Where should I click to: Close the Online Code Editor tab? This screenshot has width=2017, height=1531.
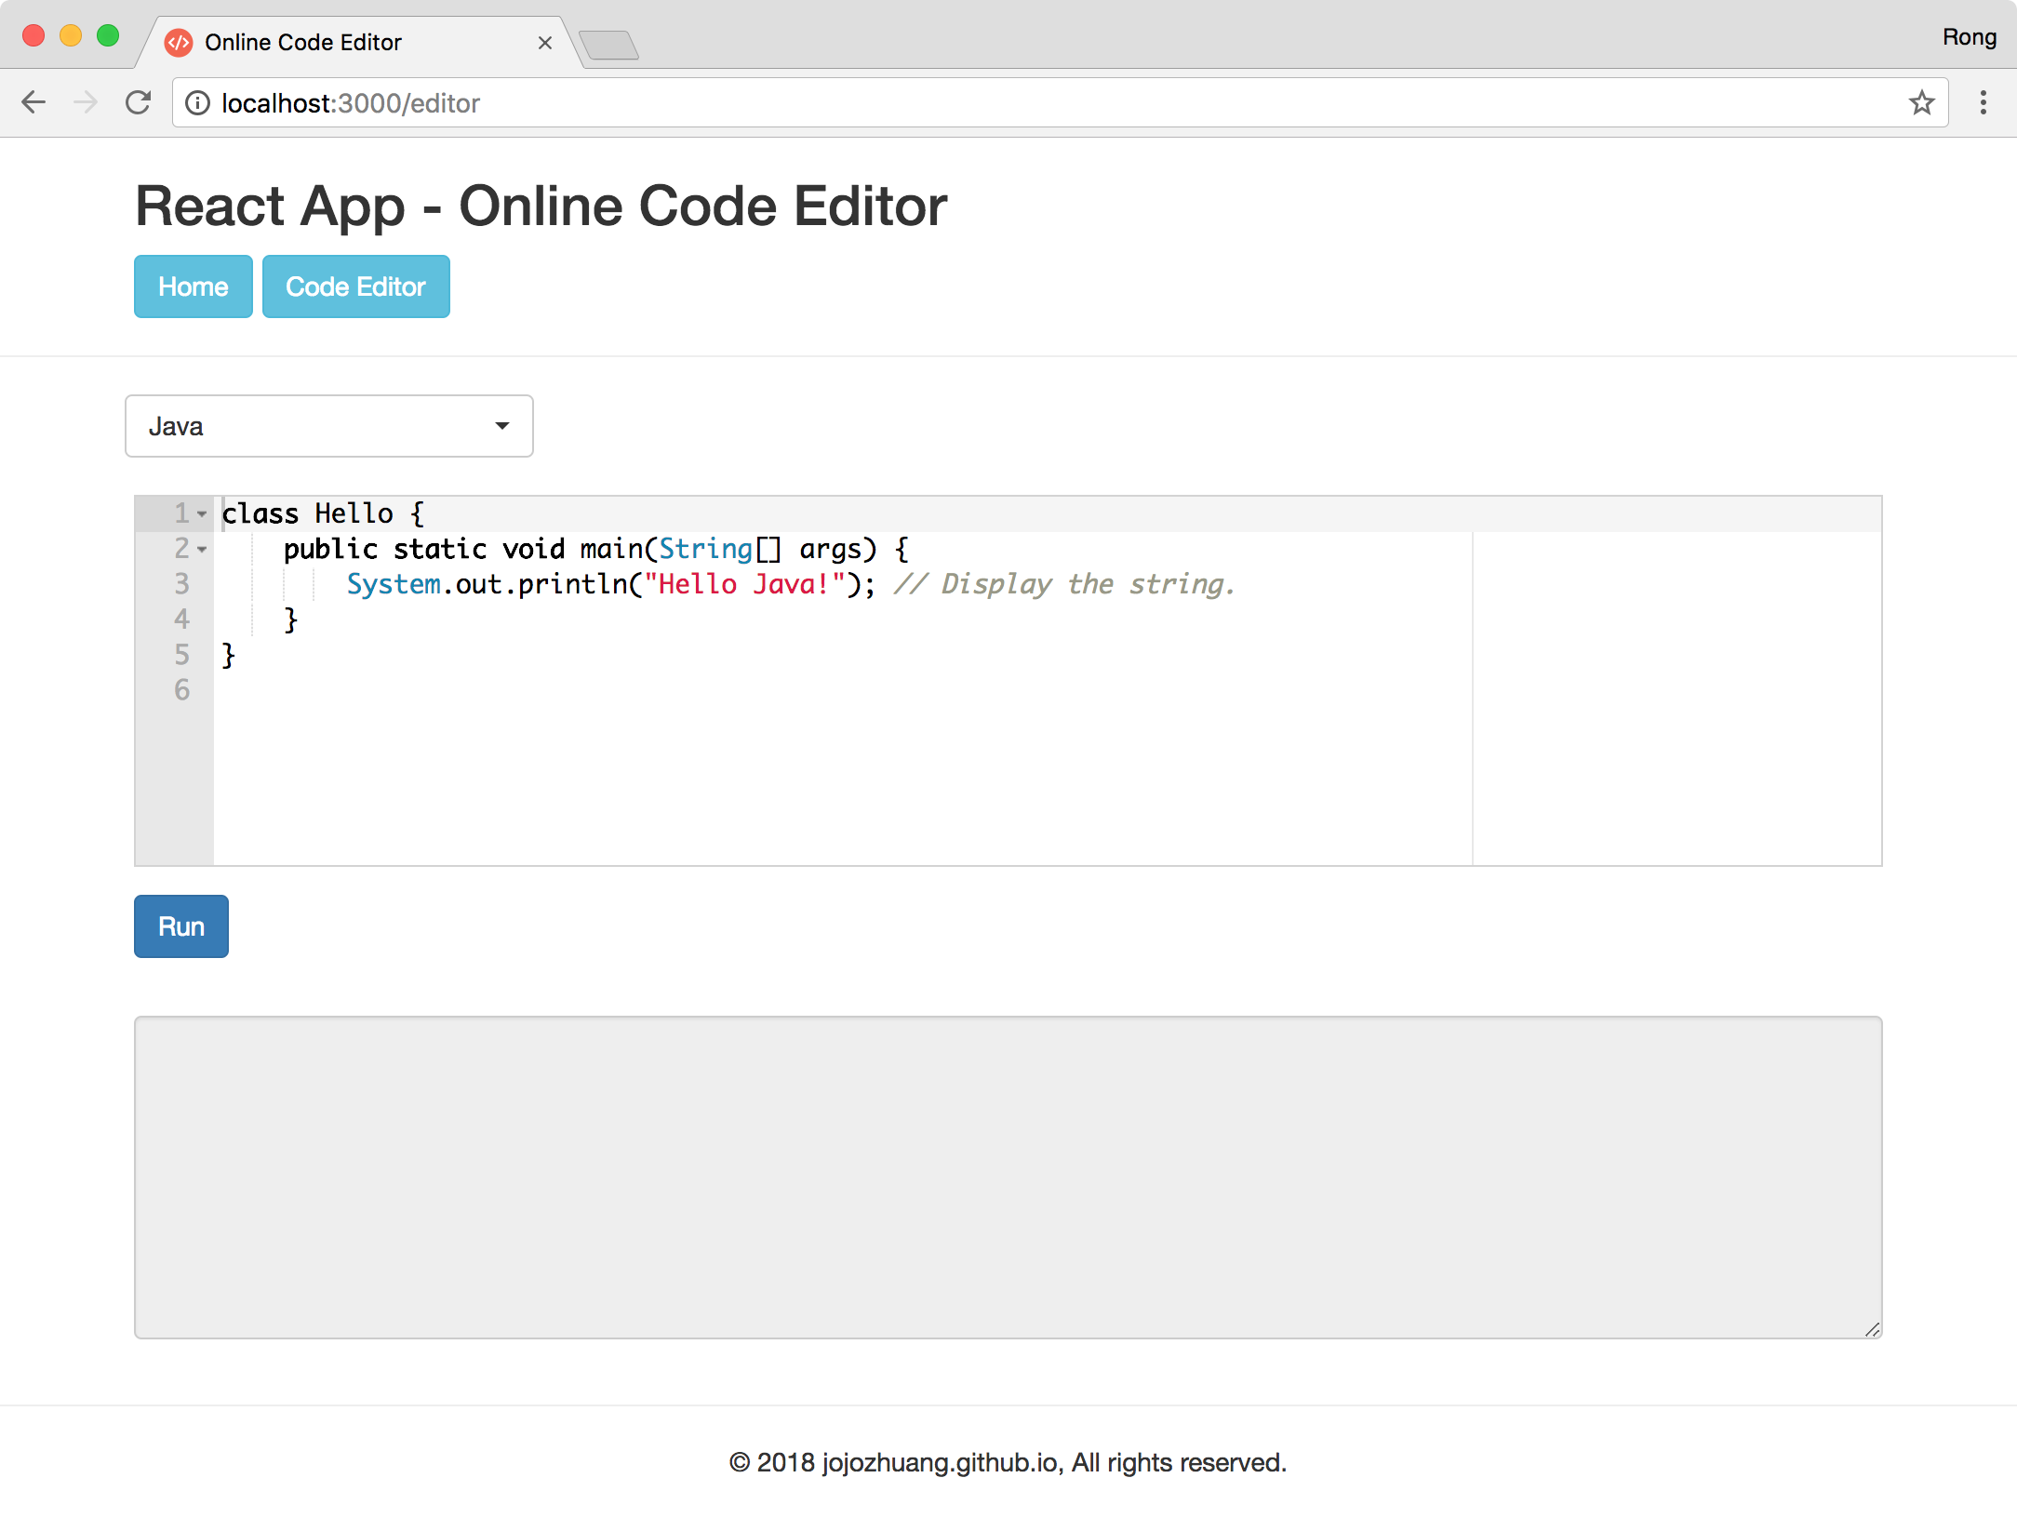click(545, 43)
